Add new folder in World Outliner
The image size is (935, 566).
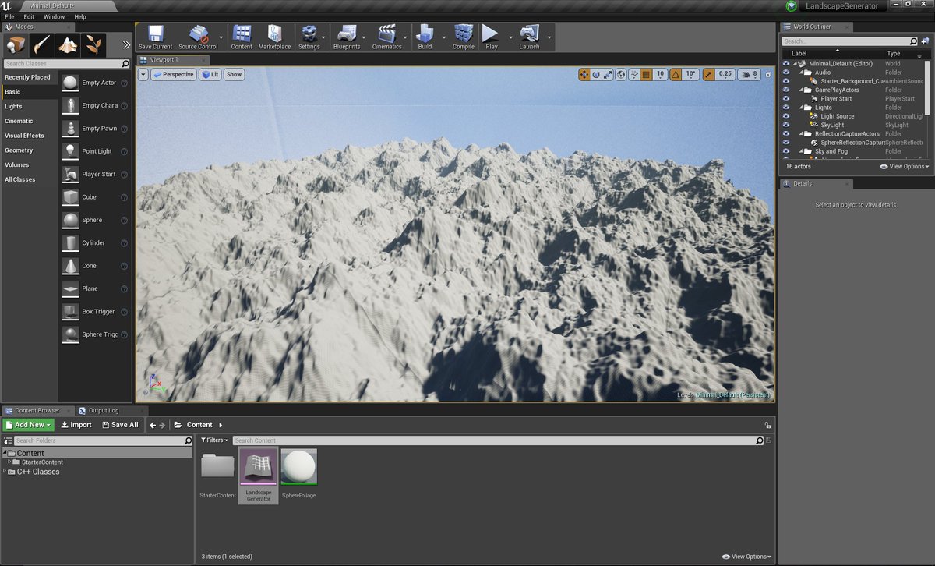[x=925, y=41]
